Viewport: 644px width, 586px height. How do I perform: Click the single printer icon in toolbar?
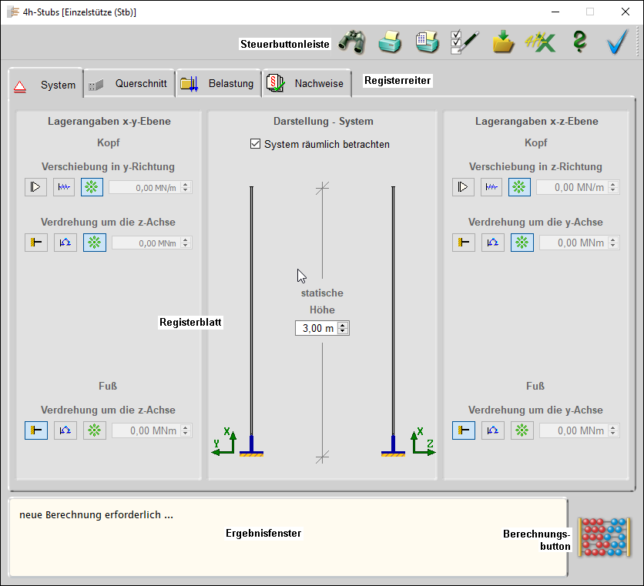pyautogui.click(x=390, y=43)
